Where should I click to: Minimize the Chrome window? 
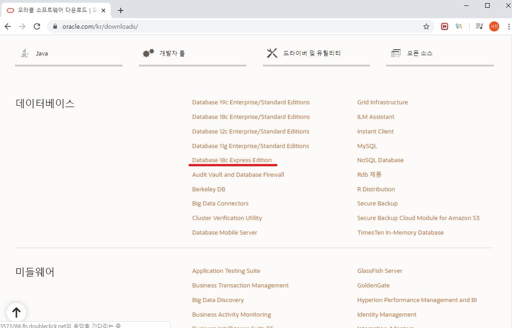click(x=466, y=5)
